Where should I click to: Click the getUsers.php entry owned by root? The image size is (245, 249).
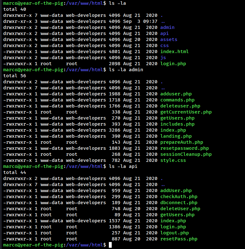tap(177, 215)
